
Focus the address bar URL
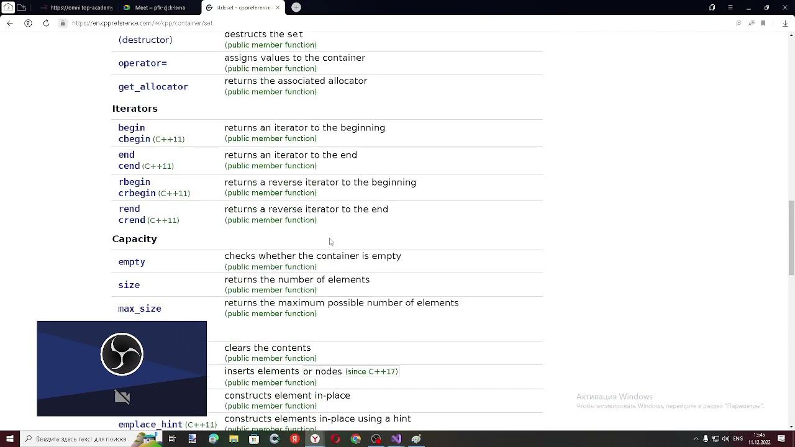pos(142,23)
